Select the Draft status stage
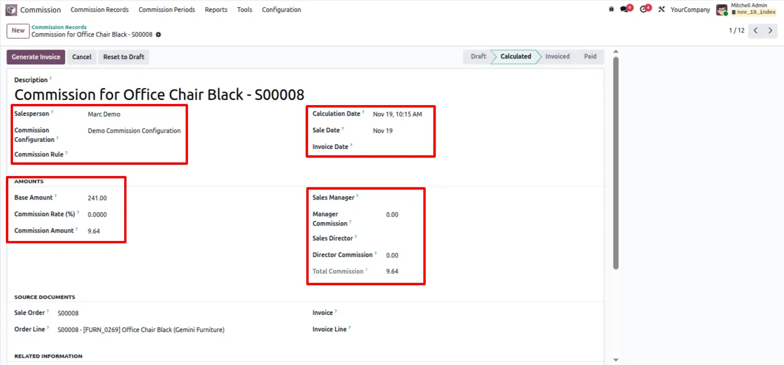The image size is (784, 365). pyautogui.click(x=478, y=57)
